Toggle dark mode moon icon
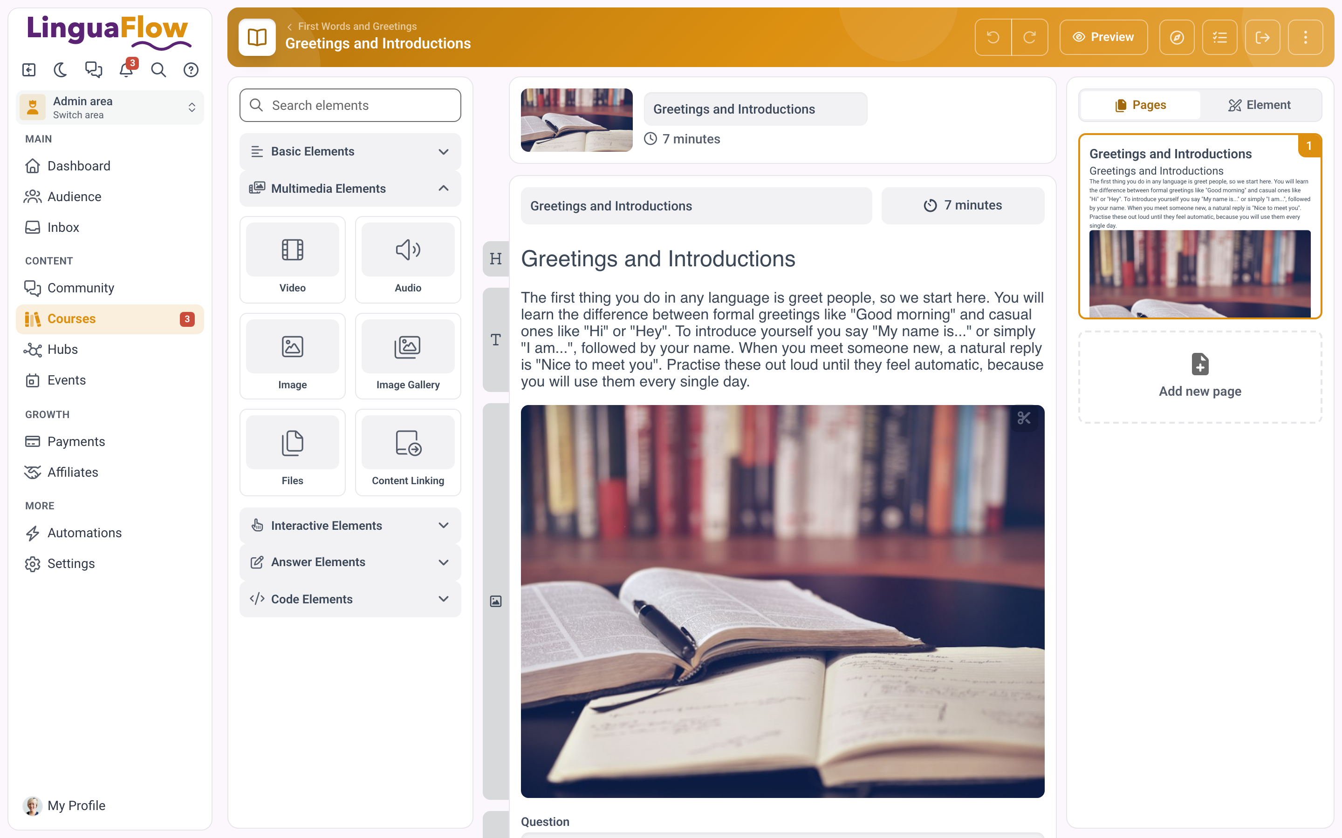1342x838 pixels. tap(61, 70)
